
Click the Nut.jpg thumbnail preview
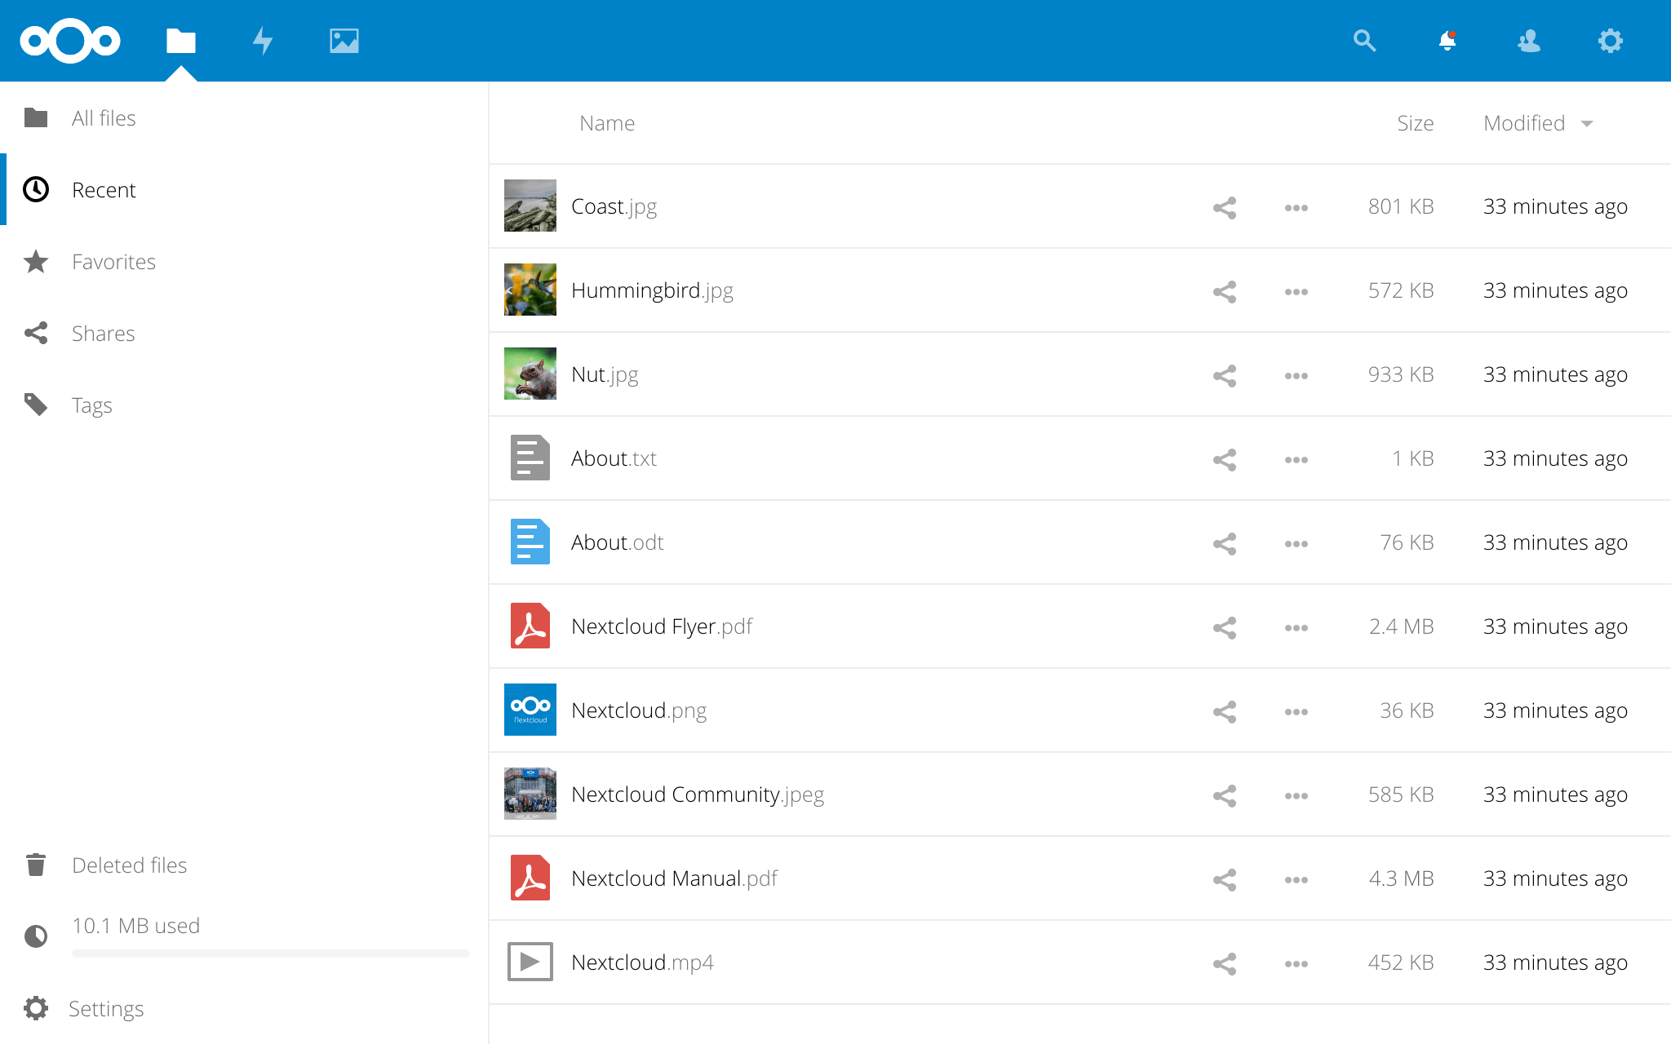tap(530, 374)
